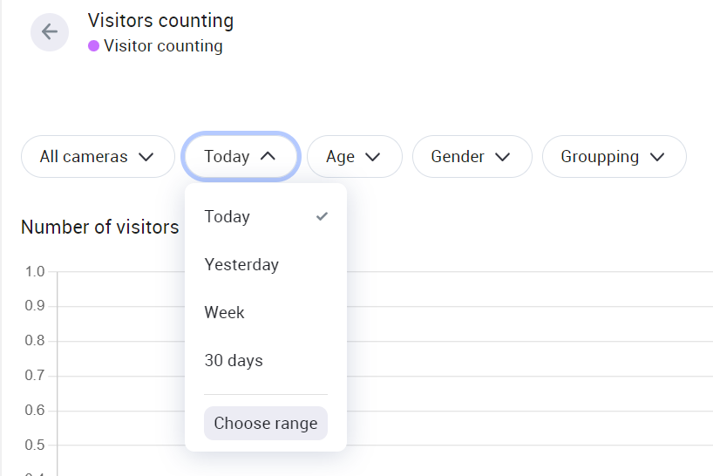Click the down chevron on the Groupping filter

657,157
